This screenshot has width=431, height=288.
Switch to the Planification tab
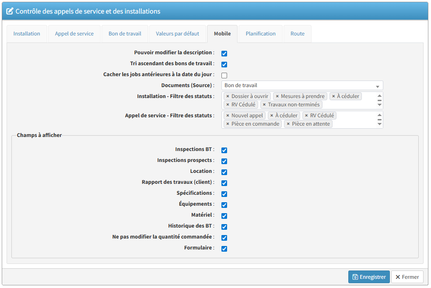coord(260,34)
